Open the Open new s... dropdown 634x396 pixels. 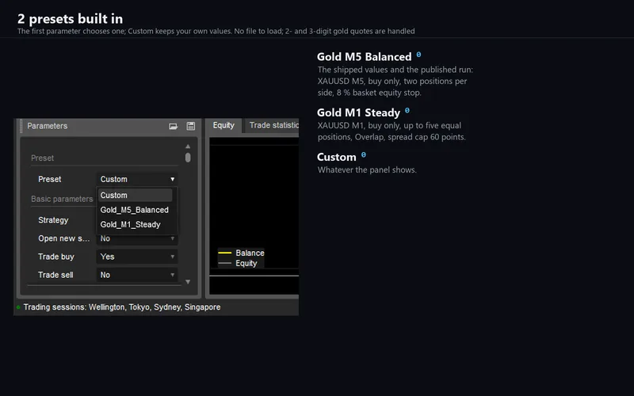pos(137,239)
